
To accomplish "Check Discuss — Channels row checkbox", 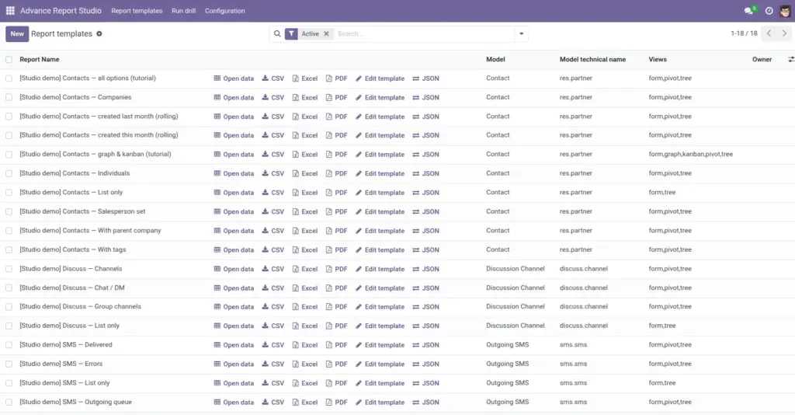I will pos(9,269).
